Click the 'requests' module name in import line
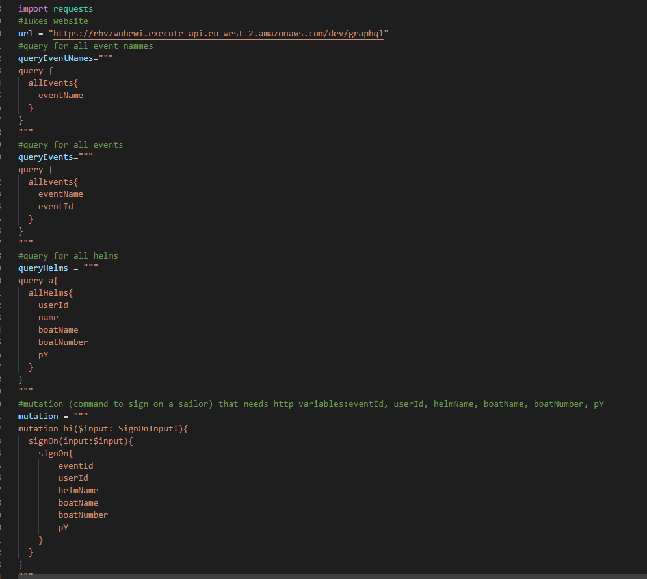This screenshot has width=647, height=579. click(73, 8)
